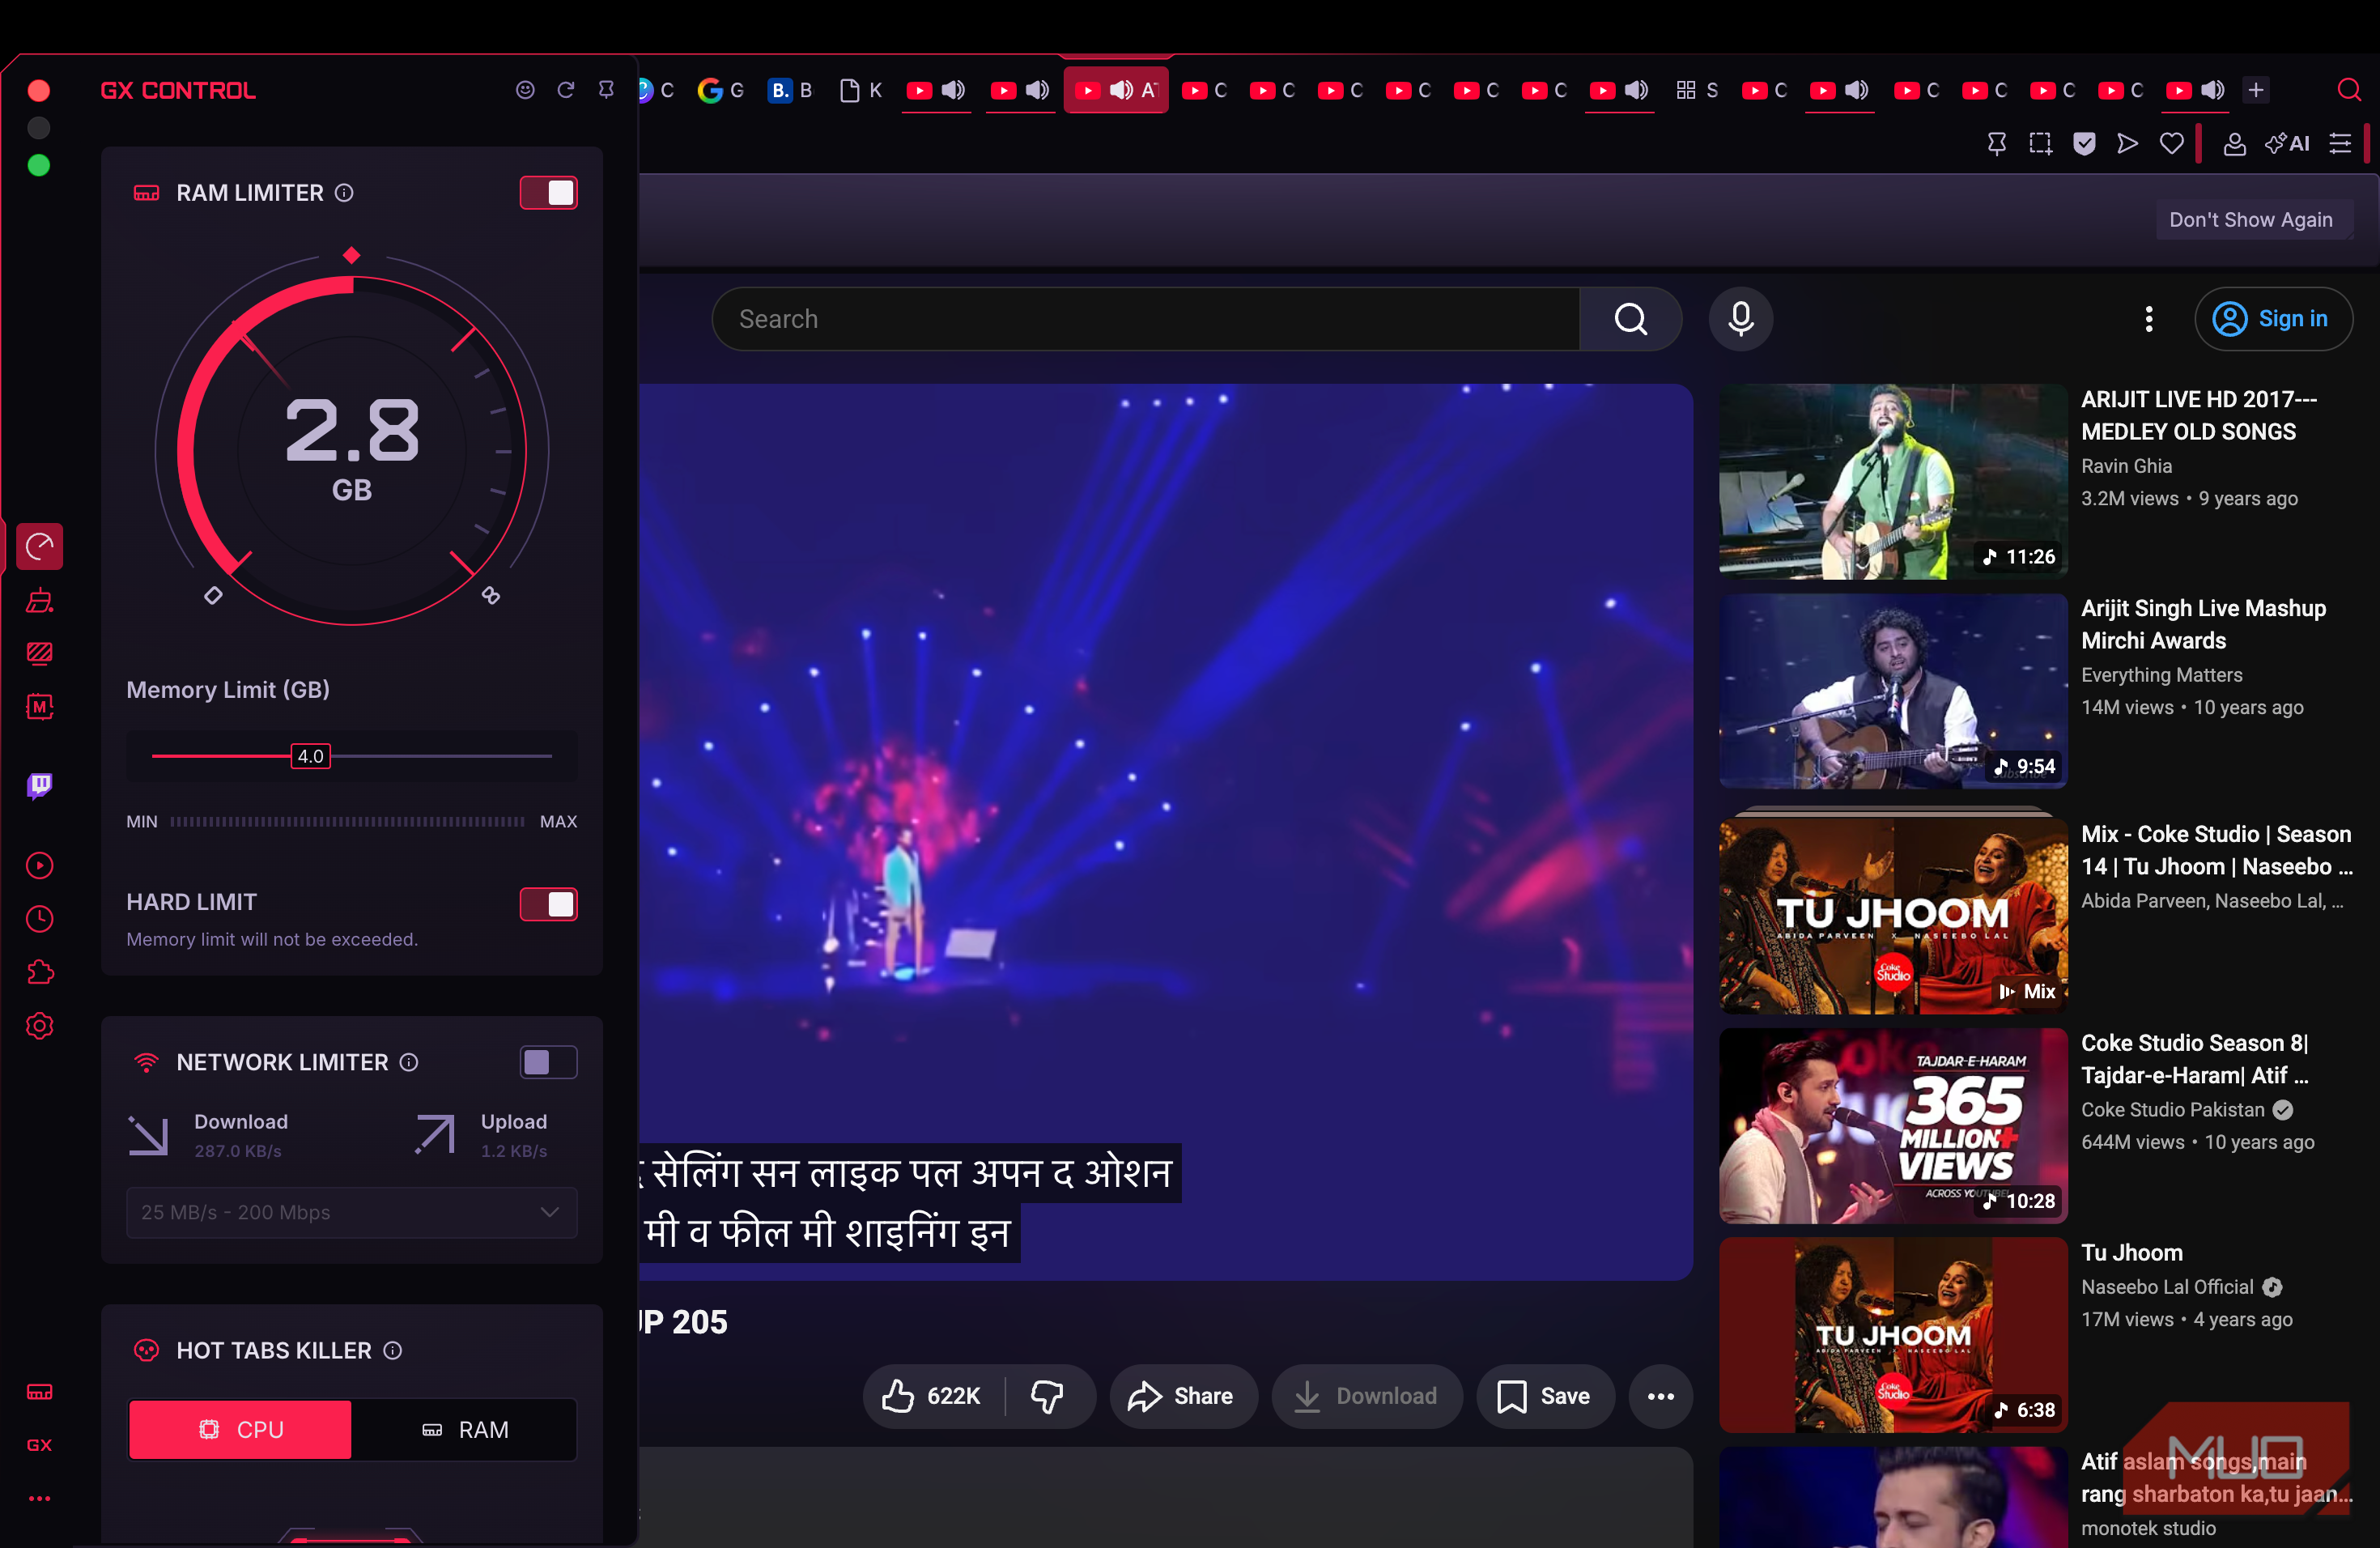Open the profile account icon in toolbar
2380x1548 pixels.
[2234, 144]
